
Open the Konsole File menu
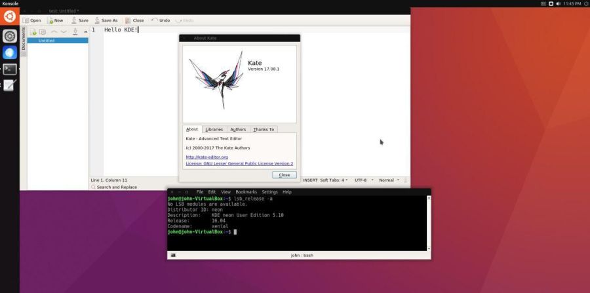pos(200,192)
